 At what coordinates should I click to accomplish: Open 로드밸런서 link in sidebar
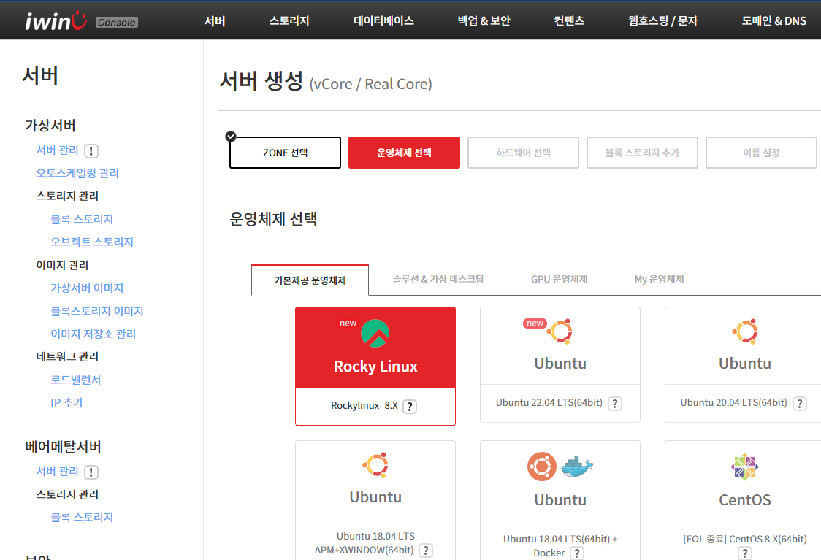(x=75, y=380)
